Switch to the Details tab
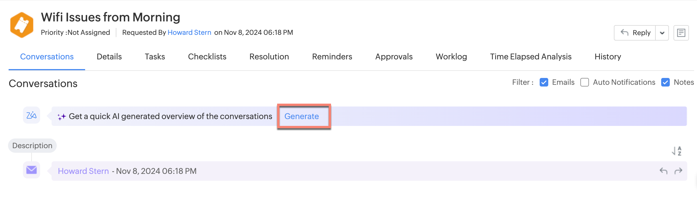The image size is (697, 197). (109, 57)
